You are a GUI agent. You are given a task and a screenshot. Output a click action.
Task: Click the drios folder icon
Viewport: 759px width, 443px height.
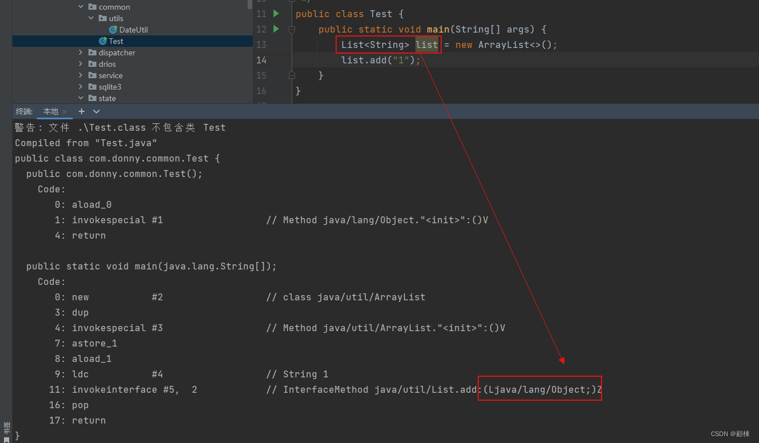click(x=92, y=64)
